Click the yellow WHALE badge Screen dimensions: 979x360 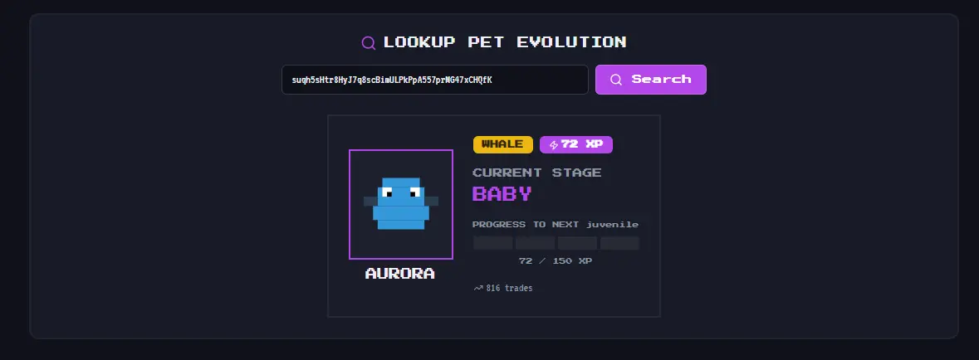pyautogui.click(x=502, y=144)
